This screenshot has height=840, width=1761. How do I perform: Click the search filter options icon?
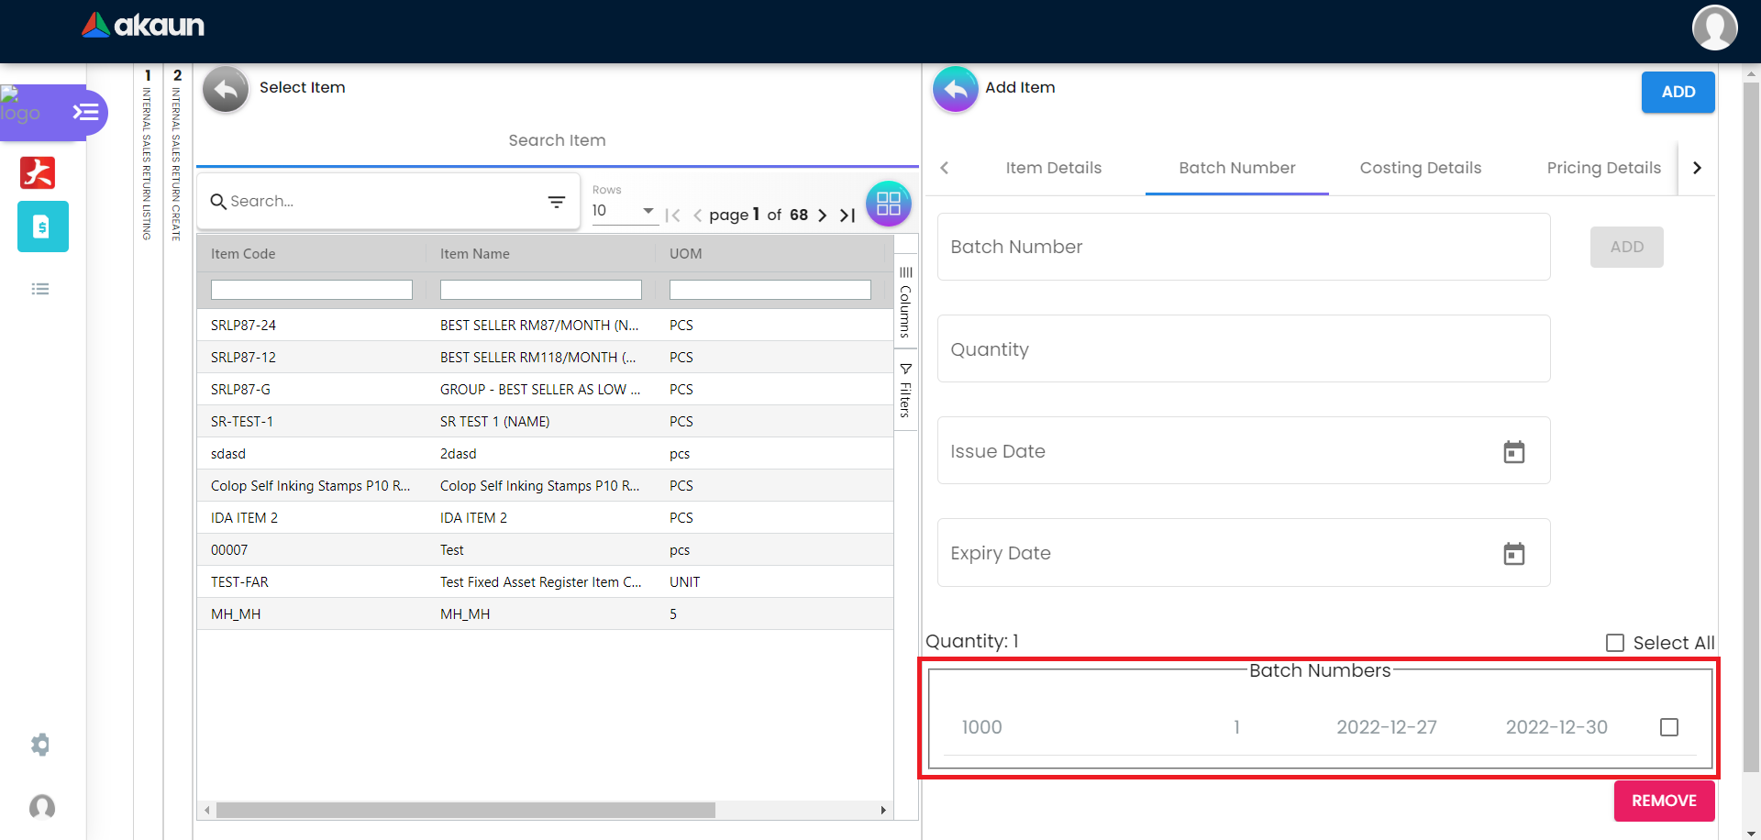pyautogui.click(x=556, y=202)
